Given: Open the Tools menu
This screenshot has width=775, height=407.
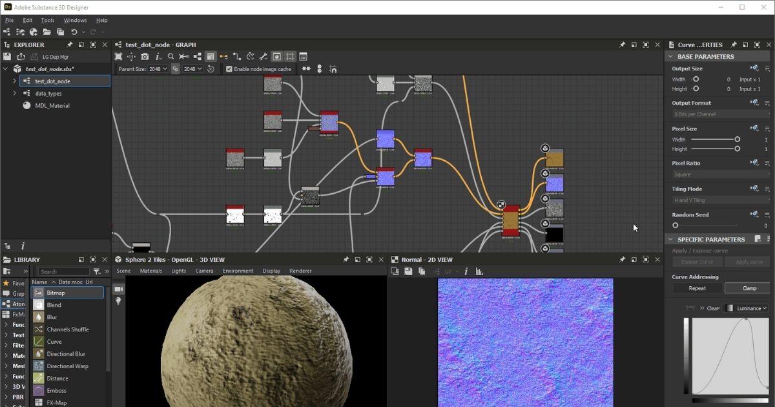Looking at the screenshot, I should coord(48,20).
